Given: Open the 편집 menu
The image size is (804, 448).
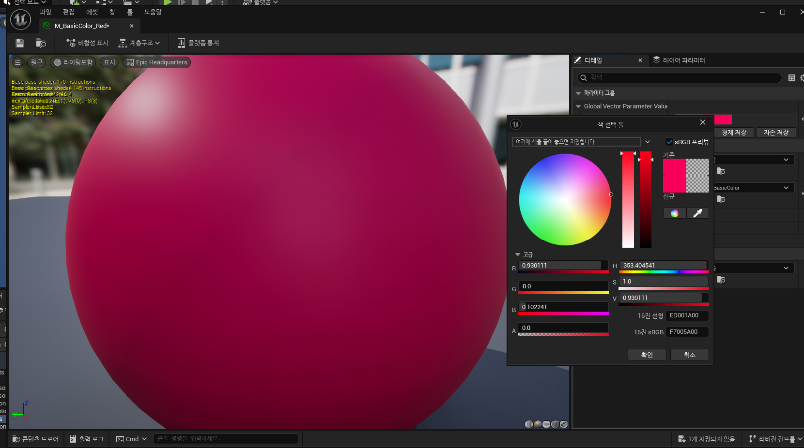Looking at the screenshot, I should click(x=69, y=12).
